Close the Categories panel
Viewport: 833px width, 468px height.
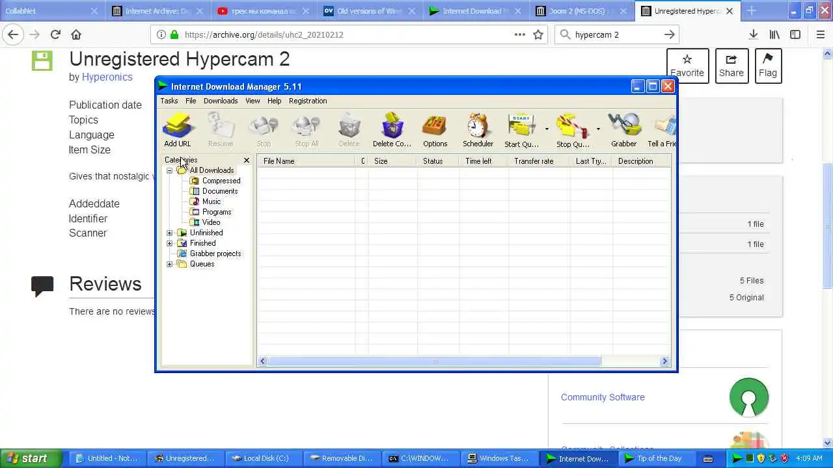click(247, 160)
